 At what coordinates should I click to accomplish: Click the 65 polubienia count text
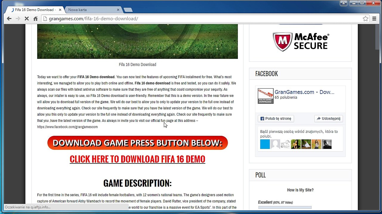point(286,97)
